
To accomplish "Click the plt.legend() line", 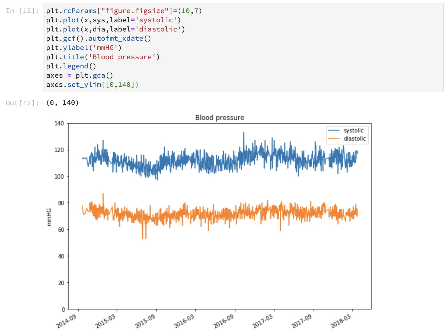I will click(x=71, y=66).
